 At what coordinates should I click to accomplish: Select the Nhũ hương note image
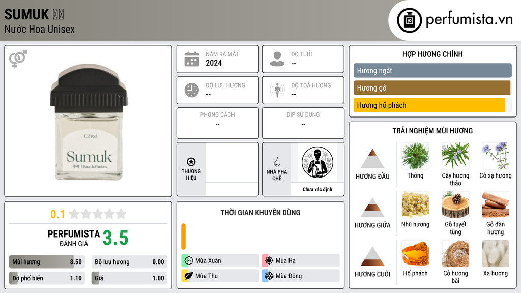click(x=415, y=205)
